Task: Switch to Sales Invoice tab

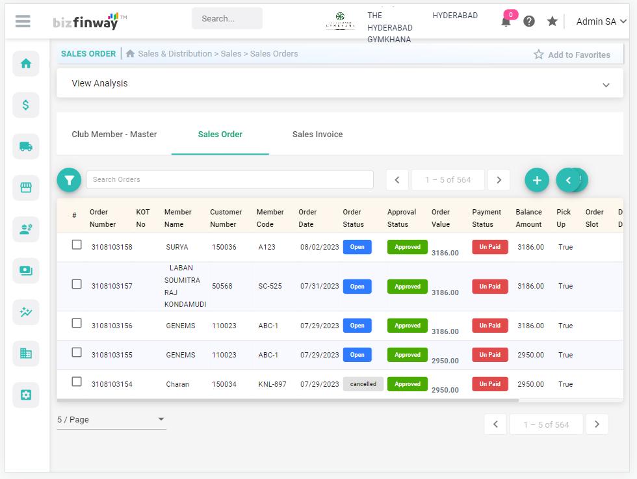Action: tap(318, 135)
